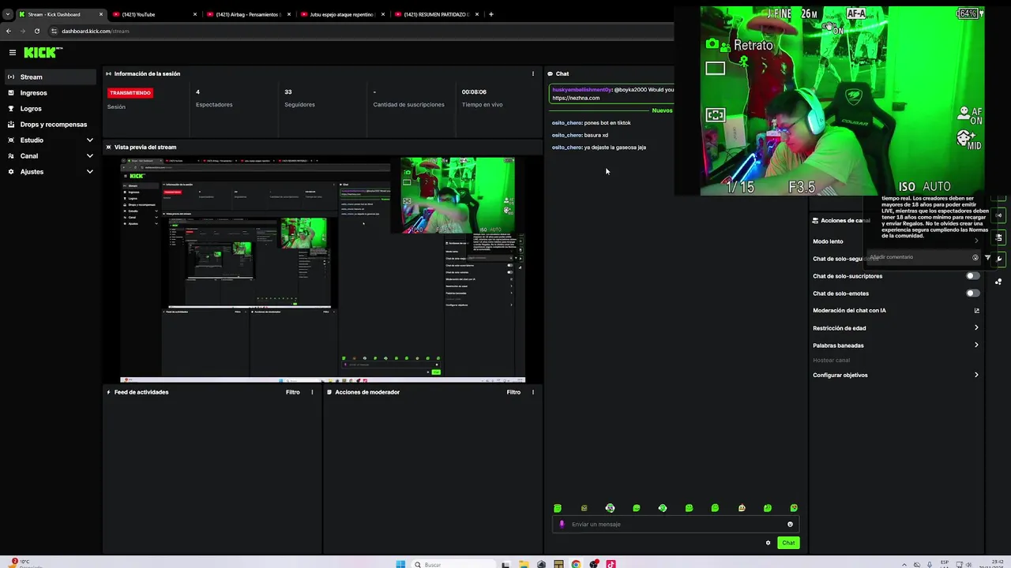This screenshot has height=568, width=1011.
Task: Click the stream preview thumbnail
Action: click(322, 270)
